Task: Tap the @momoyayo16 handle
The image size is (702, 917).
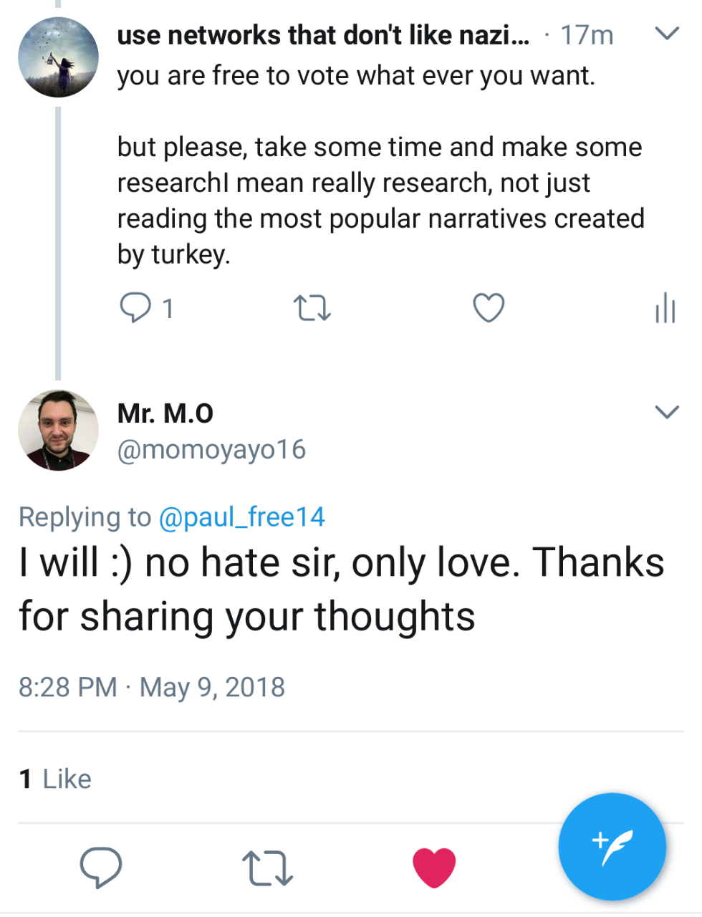Action: point(211,449)
